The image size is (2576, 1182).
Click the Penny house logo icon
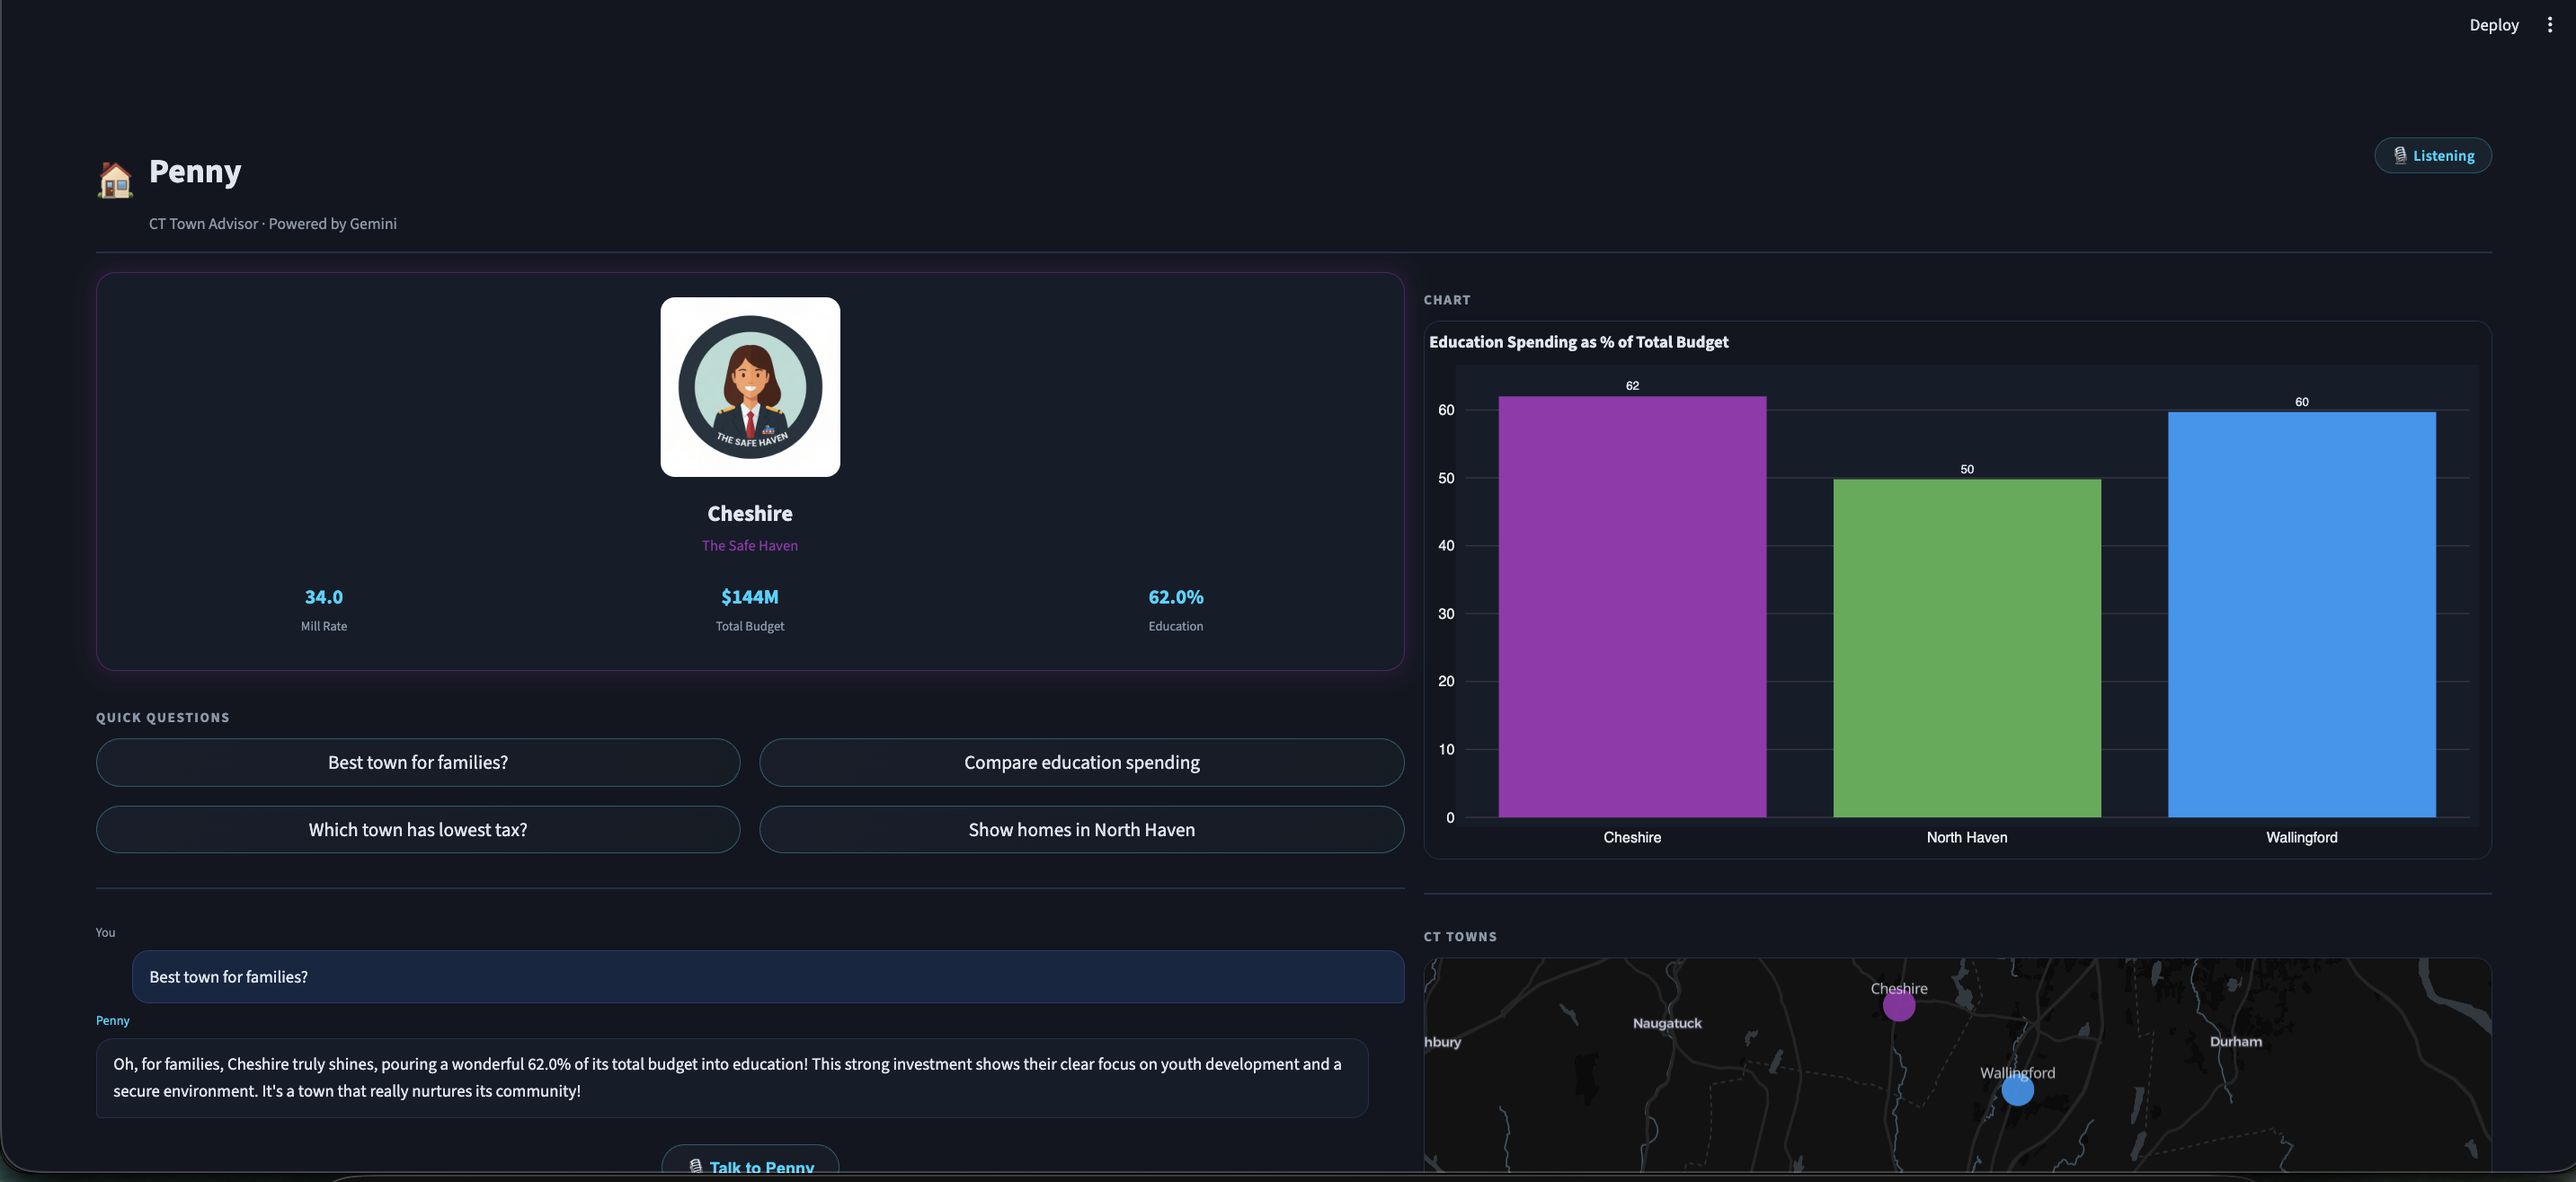click(x=115, y=180)
